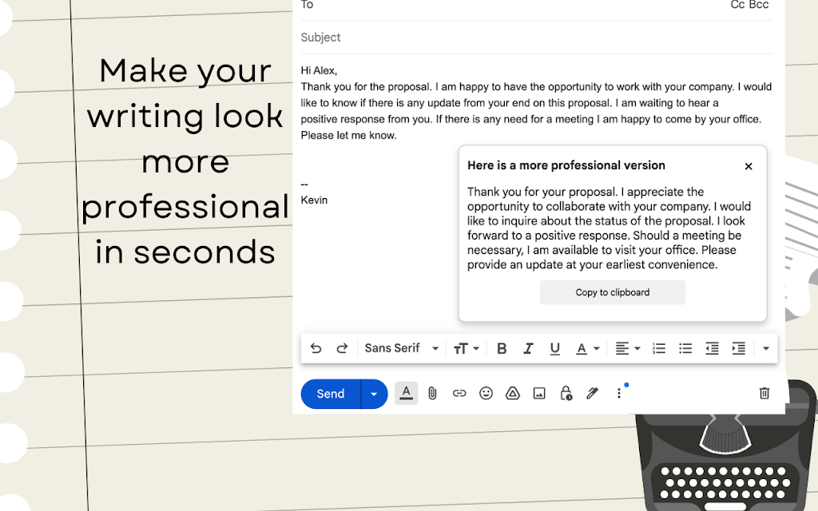Toggle italic formatting

[528, 348]
